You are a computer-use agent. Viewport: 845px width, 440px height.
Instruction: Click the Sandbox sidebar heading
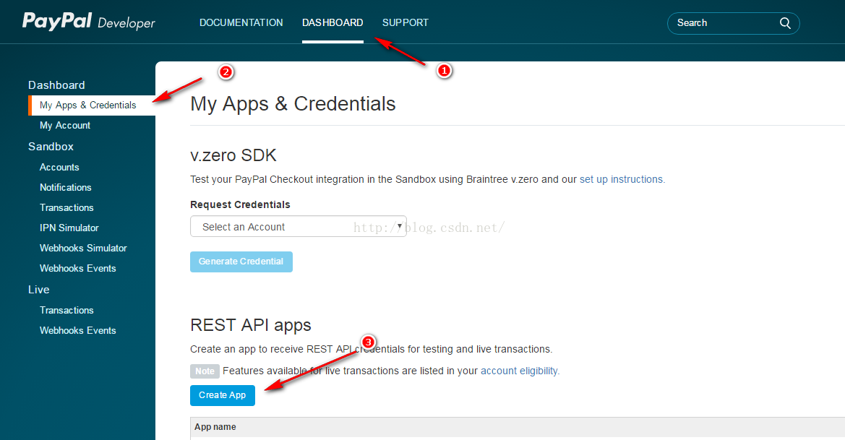(51, 147)
